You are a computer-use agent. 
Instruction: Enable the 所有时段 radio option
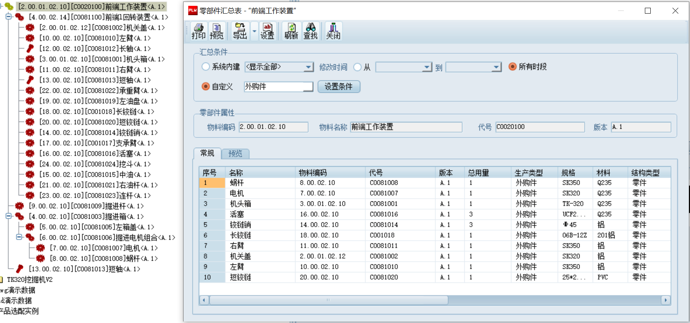tap(513, 67)
